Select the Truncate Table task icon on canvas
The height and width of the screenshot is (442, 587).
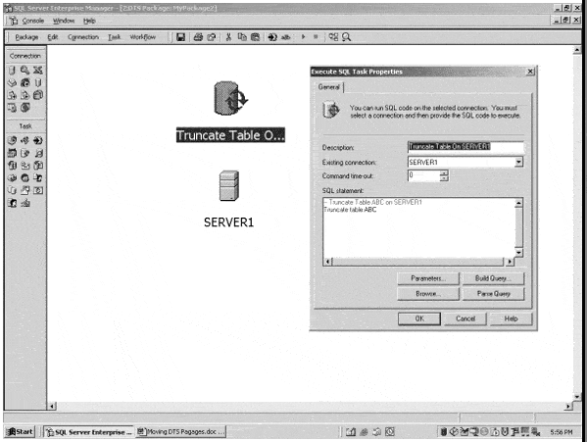tap(230, 98)
